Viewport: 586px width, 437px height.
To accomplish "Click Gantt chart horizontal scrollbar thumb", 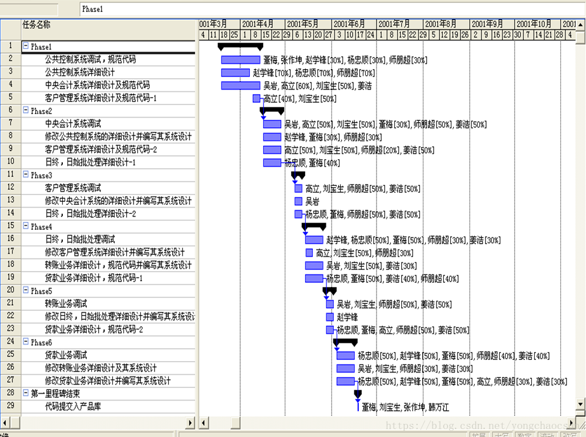I will (x=236, y=423).
